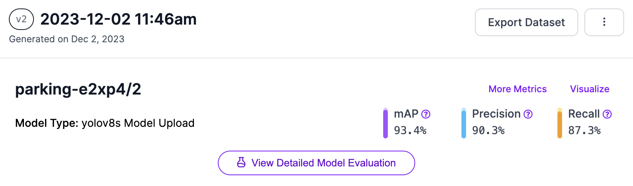Click the purple mAP indicator bar
This screenshot has width=633, height=186.
click(386, 123)
